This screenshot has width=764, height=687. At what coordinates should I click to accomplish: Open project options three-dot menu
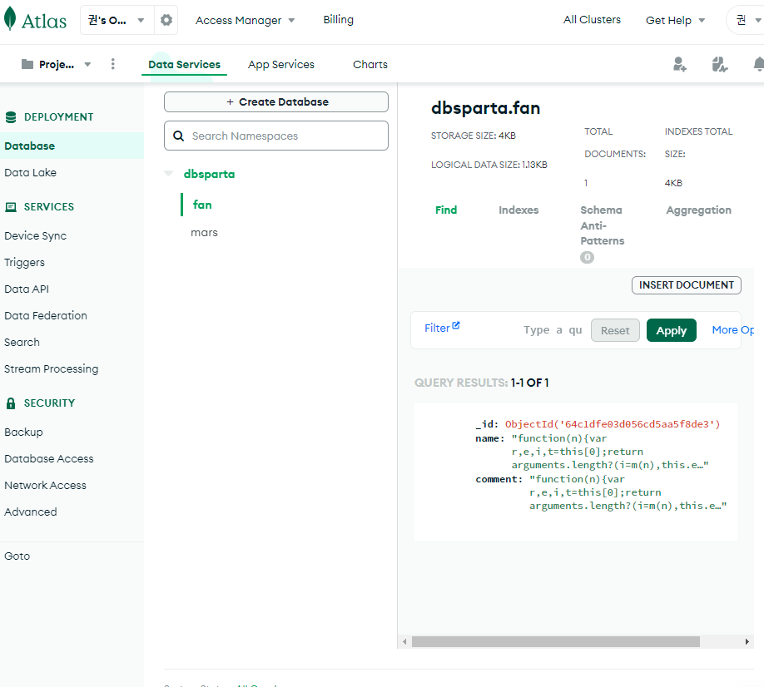tap(112, 64)
